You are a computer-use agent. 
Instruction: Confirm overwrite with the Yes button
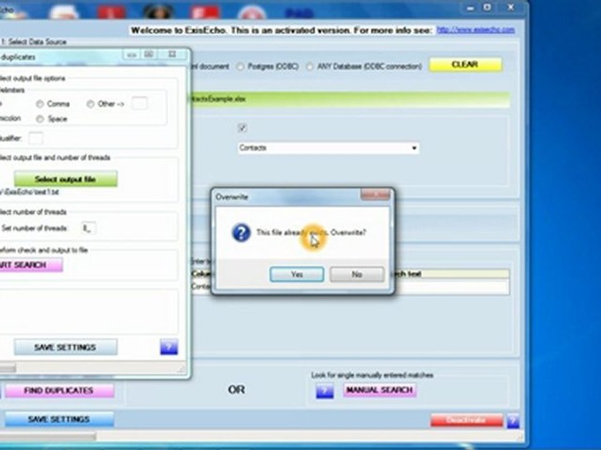[x=297, y=274]
